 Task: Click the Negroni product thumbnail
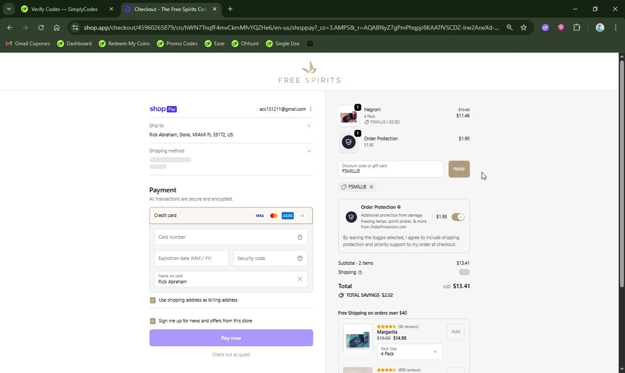(x=349, y=116)
